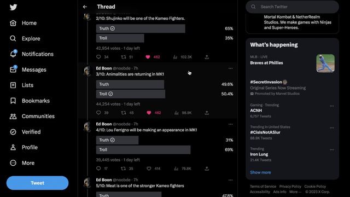
Task: Toggle the like on Shujinko 2/10 tweet
Action: (x=148, y=57)
